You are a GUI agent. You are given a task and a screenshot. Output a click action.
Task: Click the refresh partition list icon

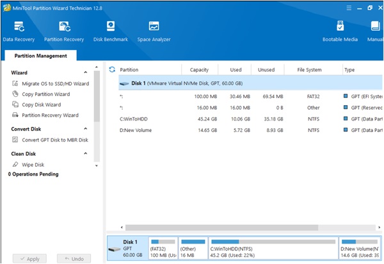click(x=112, y=70)
